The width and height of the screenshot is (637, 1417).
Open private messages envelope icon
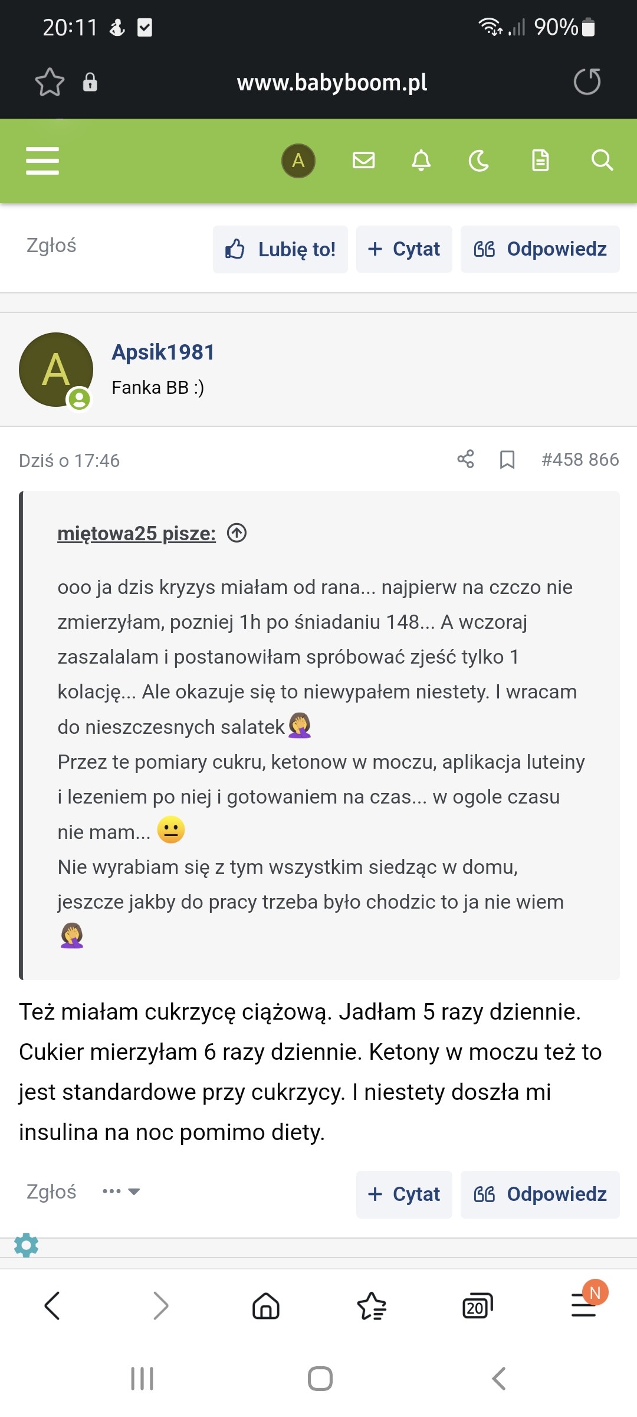(363, 160)
